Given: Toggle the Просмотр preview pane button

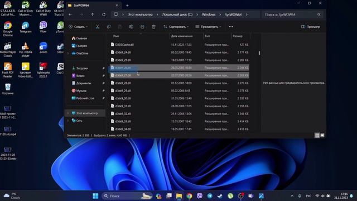Looking at the screenshot, I should click(x=310, y=27).
